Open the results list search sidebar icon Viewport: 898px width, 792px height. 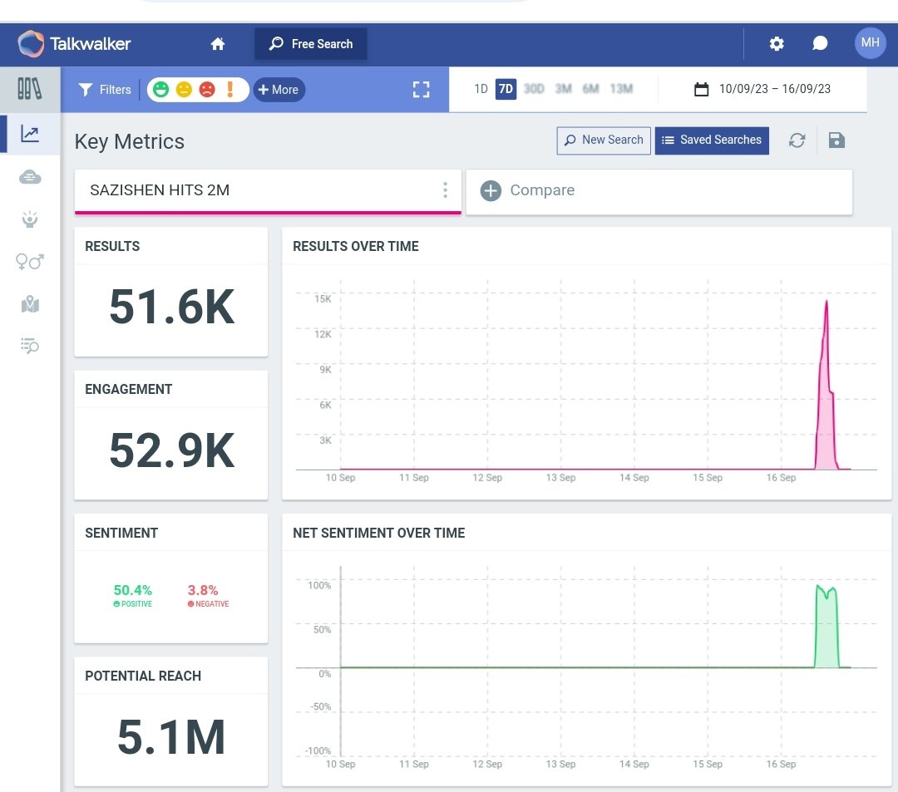30,346
